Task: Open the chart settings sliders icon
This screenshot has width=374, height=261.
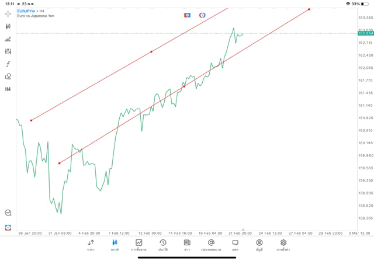Action: (x=8, y=51)
